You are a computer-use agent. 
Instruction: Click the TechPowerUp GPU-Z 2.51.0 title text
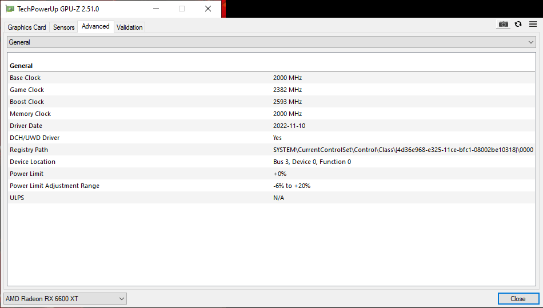(x=58, y=9)
